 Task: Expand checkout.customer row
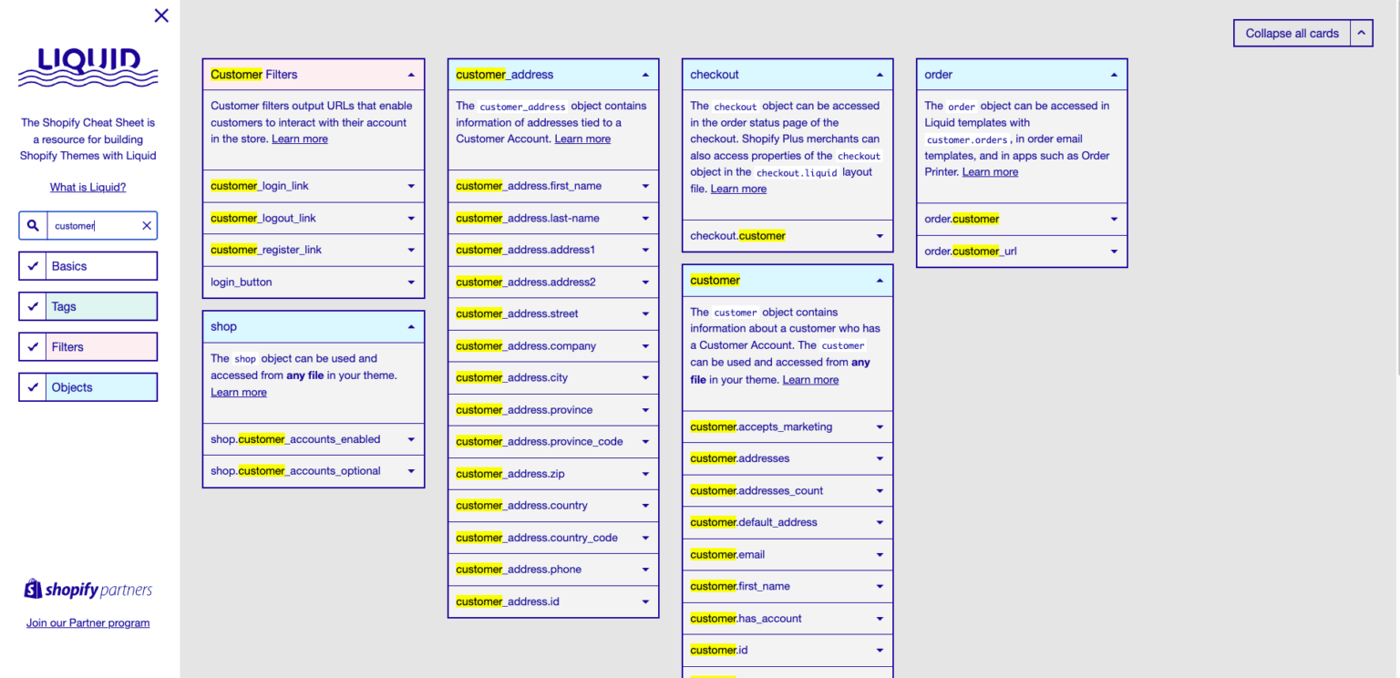[x=787, y=236]
